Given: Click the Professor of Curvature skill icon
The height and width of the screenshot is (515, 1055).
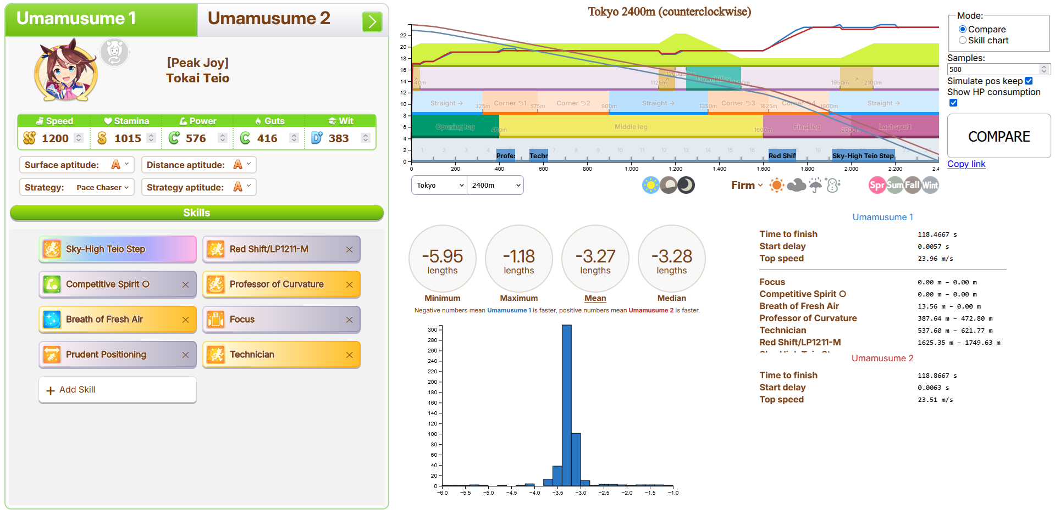Looking at the screenshot, I should (216, 284).
